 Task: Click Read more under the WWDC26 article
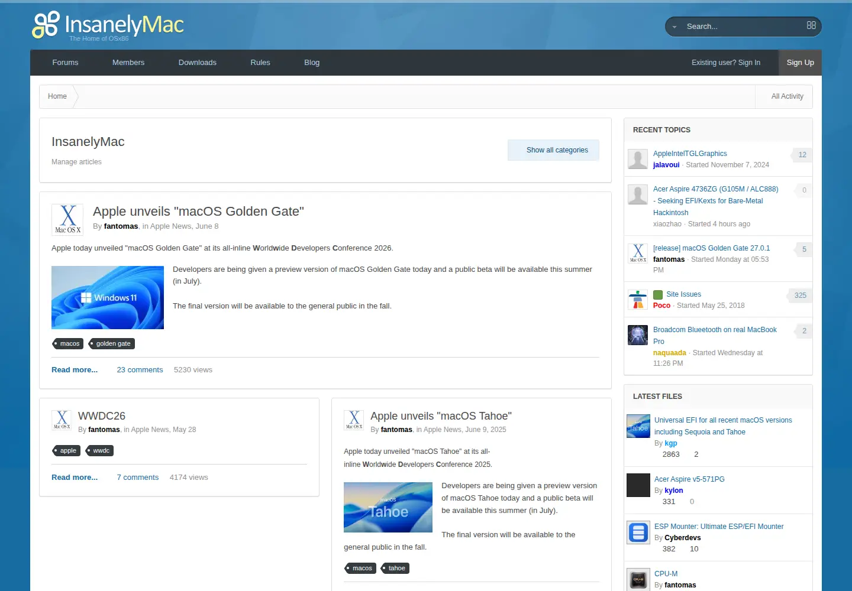click(x=75, y=478)
